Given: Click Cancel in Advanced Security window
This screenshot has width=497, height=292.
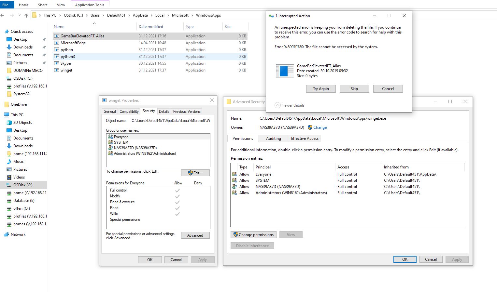Looking at the screenshot, I should click(x=431, y=259).
